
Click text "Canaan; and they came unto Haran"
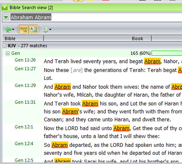coord(87,120)
